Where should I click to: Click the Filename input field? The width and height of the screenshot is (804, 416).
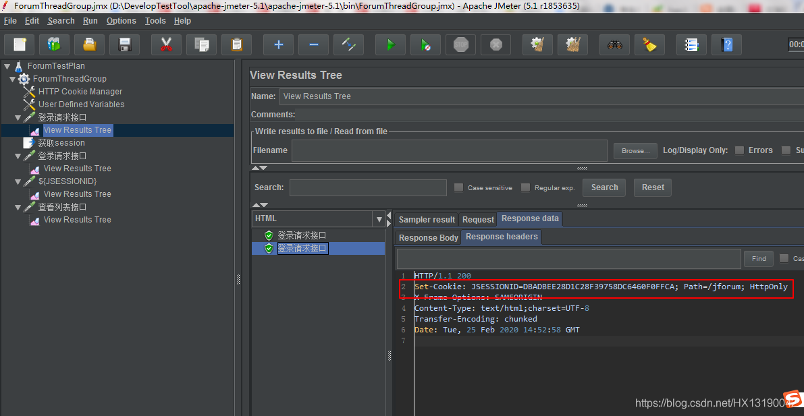point(450,150)
